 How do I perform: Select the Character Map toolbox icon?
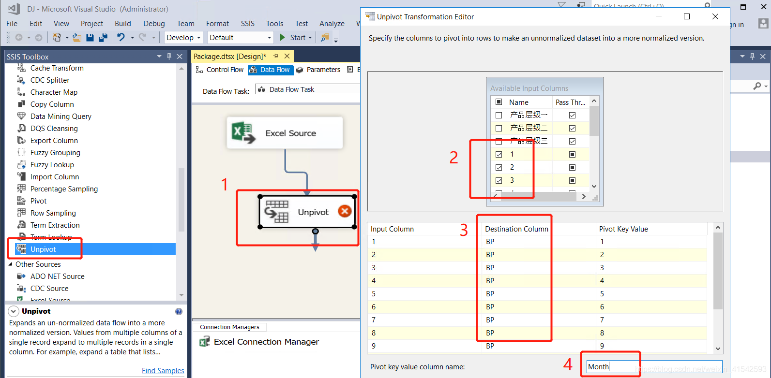coord(21,92)
